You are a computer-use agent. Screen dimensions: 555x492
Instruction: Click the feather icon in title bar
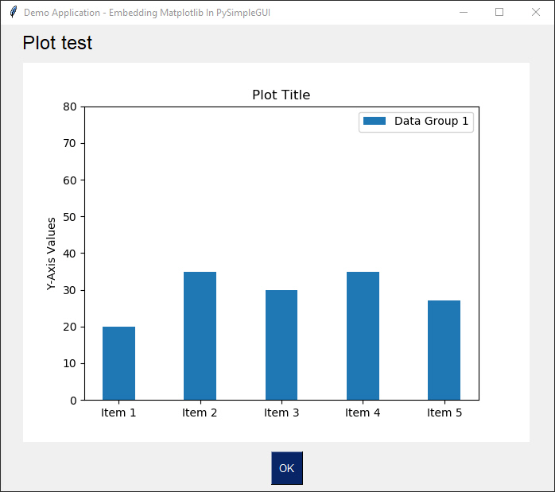coord(14,12)
